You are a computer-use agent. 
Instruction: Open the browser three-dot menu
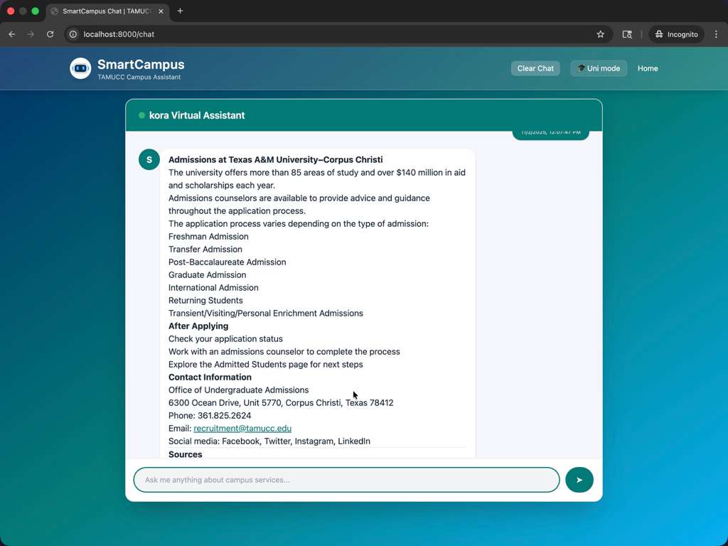click(716, 34)
